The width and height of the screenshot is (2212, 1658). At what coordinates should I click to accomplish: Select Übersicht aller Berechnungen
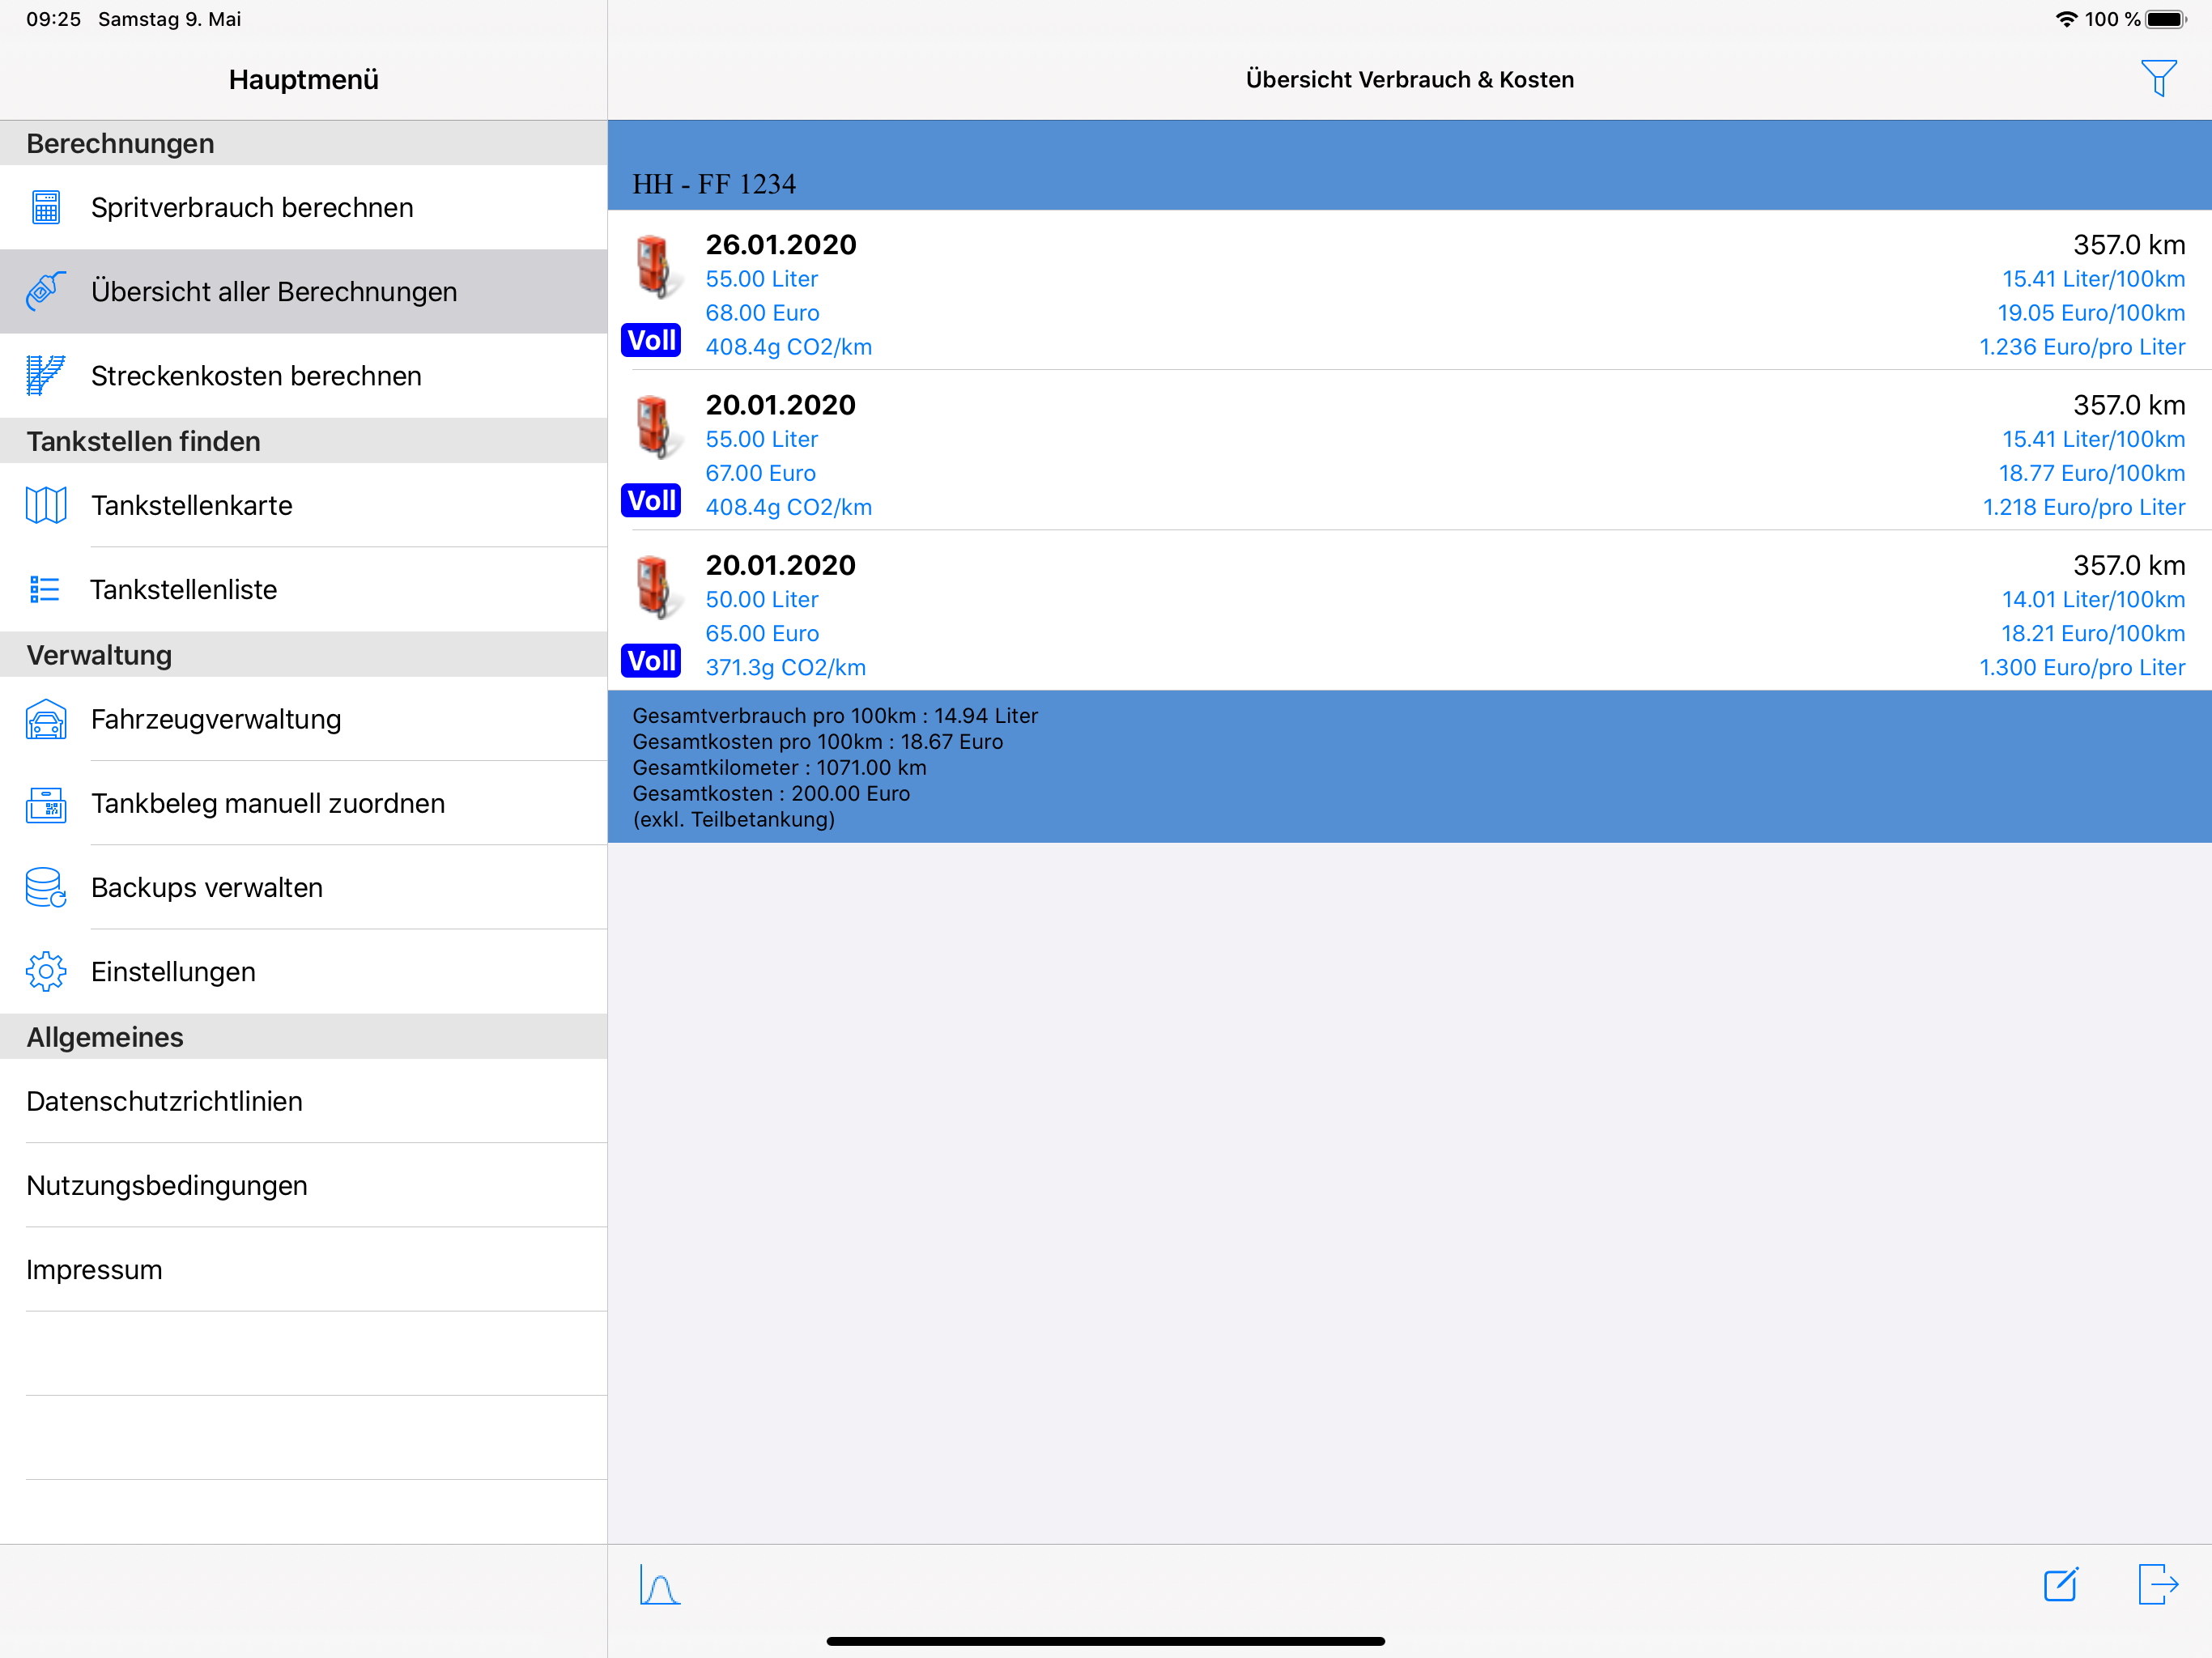click(304, 291)
